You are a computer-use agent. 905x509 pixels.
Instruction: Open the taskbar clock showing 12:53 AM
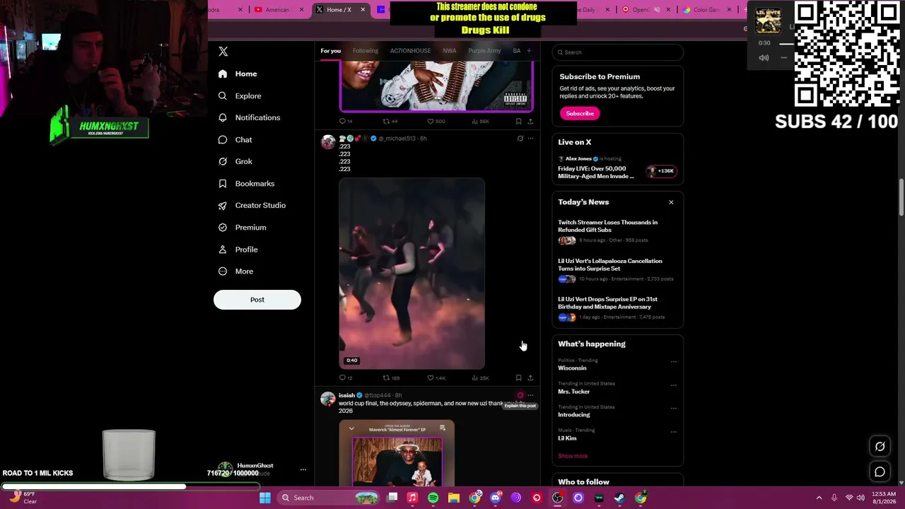pos(883,498)
